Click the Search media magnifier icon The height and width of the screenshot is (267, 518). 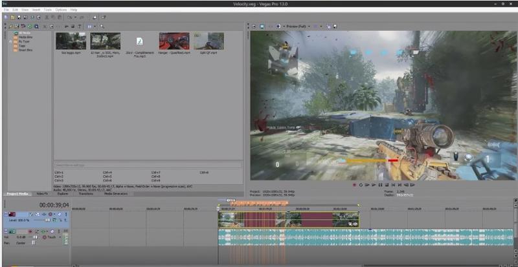[102, 27]
